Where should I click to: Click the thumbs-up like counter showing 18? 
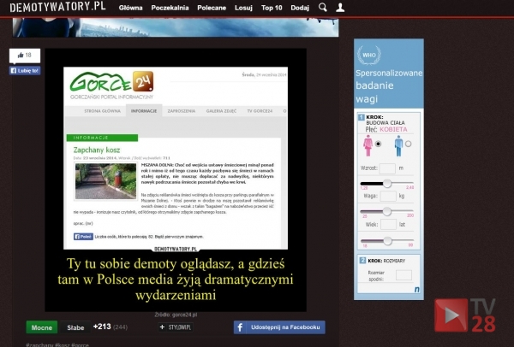[x=25, y=56]
